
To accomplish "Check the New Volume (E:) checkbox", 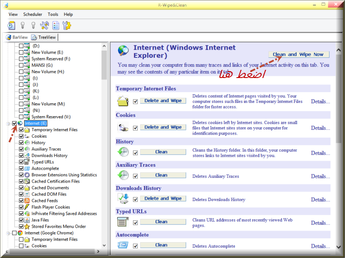I will pos(21,52).
